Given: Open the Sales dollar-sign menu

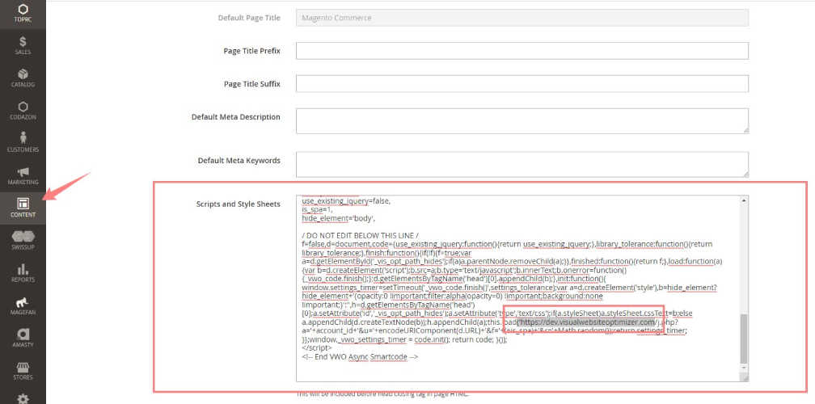Looking at the screenshot, I should [23, 45].
